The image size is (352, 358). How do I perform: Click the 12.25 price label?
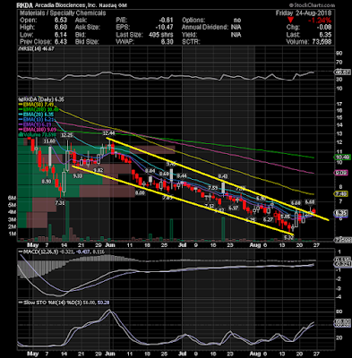point(67,135)
